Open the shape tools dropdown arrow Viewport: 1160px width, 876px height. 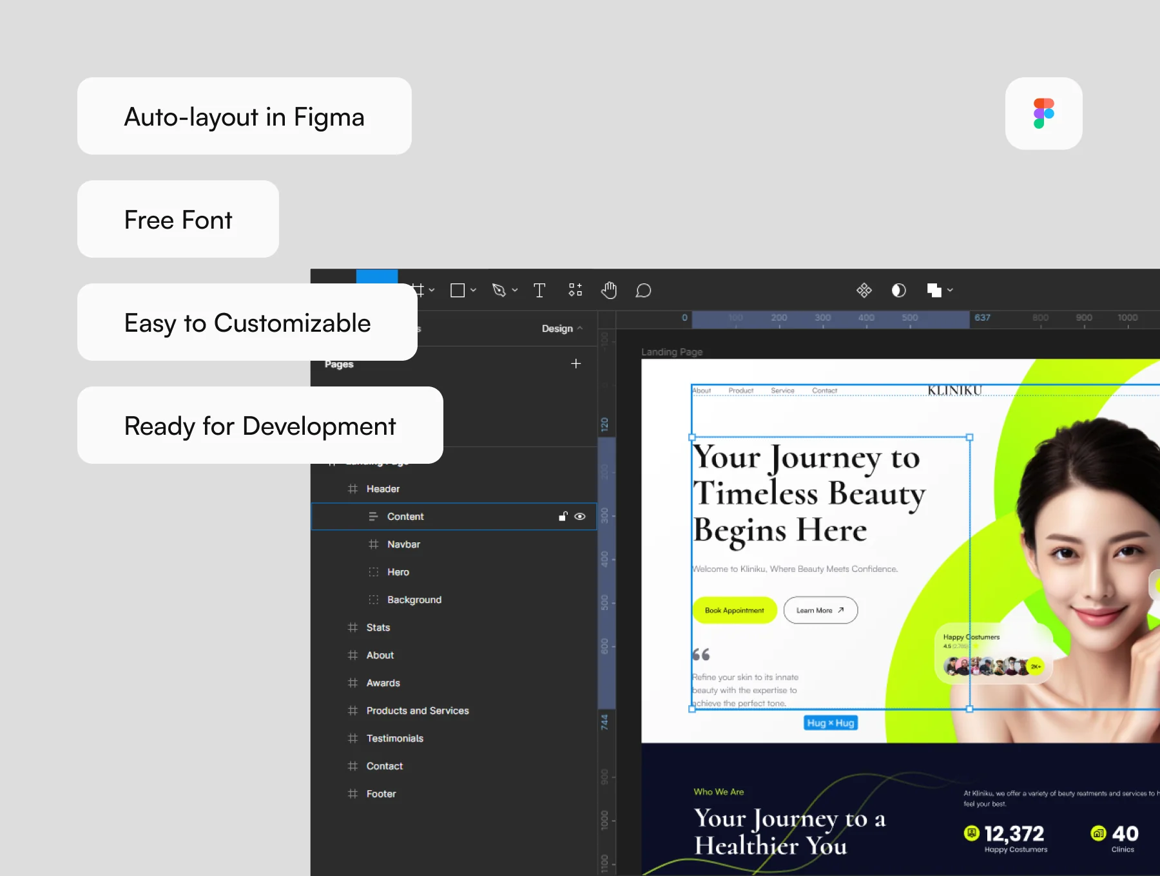point(474,290)
